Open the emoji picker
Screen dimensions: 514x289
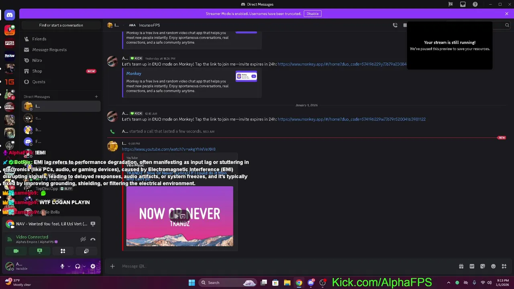[493, 266]
